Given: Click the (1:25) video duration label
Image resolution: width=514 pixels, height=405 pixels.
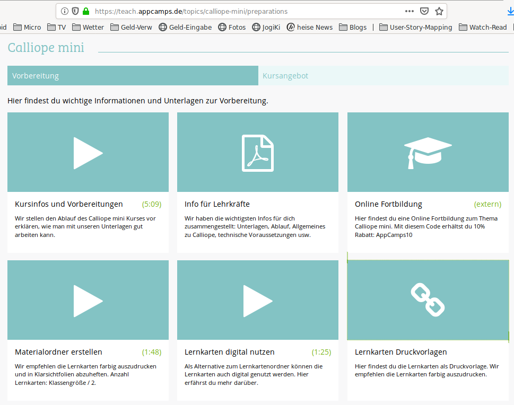Looking at the screenshot, I should point(321,352).
